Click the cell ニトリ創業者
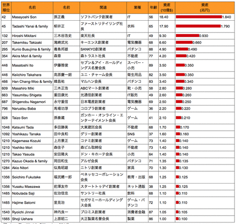Viewport: 236px width, 224px height. pos(103,168)
